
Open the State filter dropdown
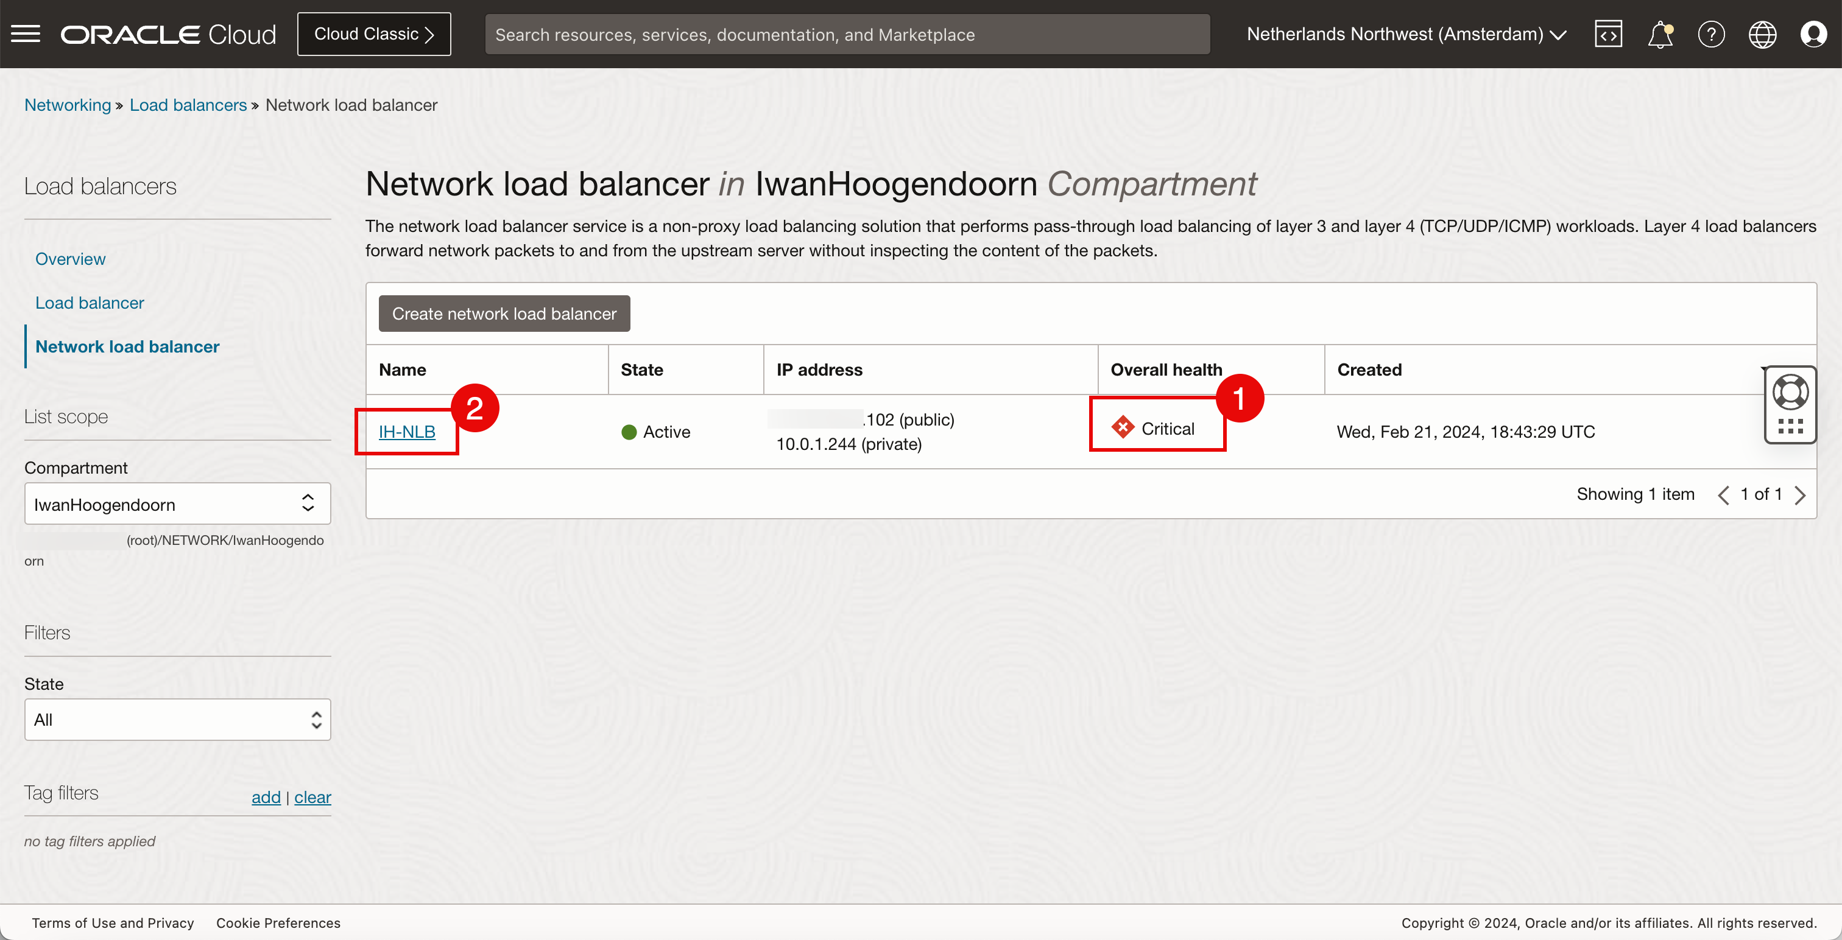[x=177, y=719]
